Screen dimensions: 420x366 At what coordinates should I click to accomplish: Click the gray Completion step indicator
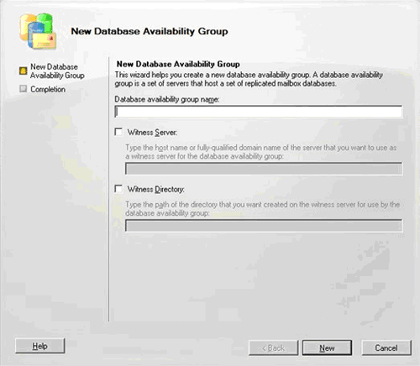pos(23,89)
